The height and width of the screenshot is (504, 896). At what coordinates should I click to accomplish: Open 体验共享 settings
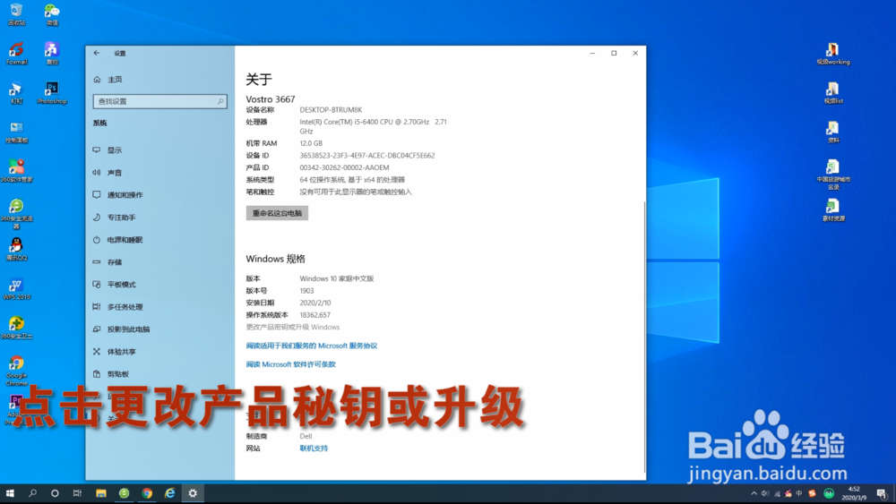pyautogui.click(x=115, y=352)
